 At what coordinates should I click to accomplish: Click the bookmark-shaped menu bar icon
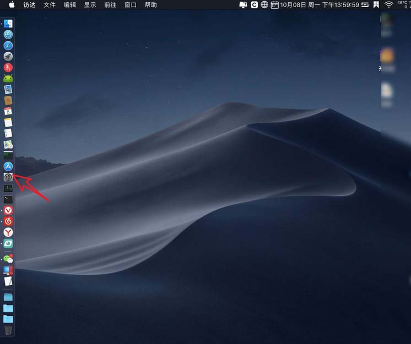point(376,5)
